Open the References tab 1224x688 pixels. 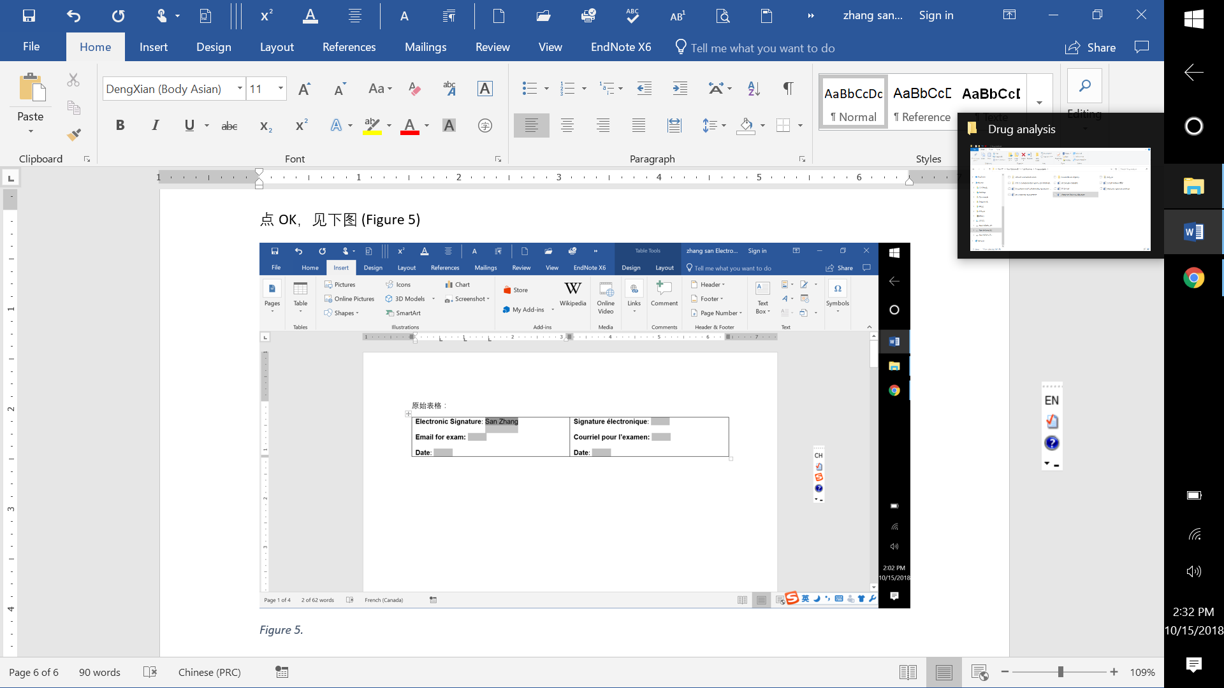[x=349, y=47]
